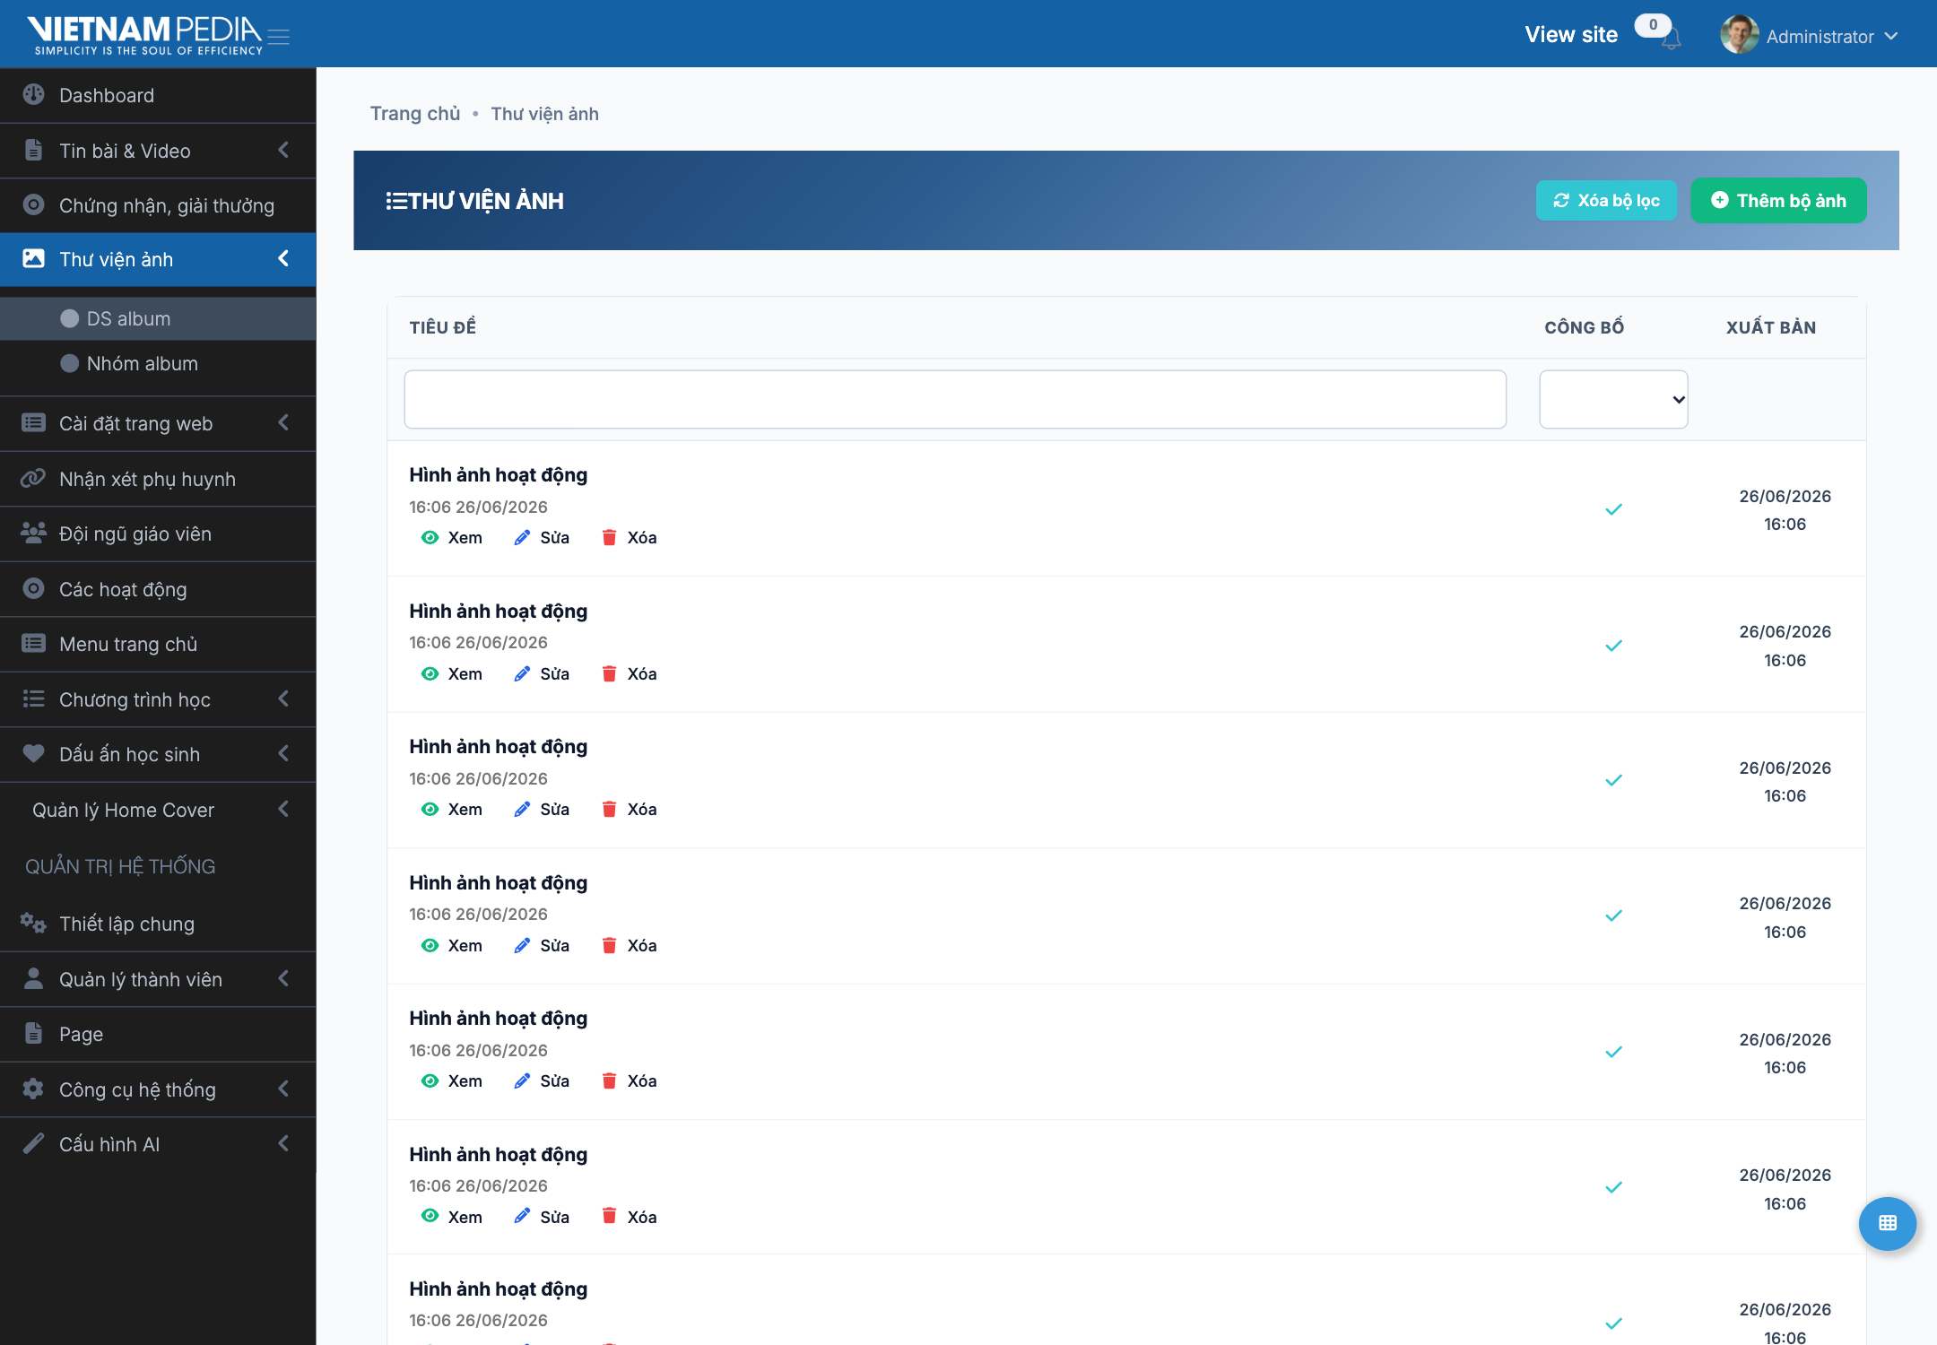The height and width of the screenshot is (1345, 1937).
Task: Toggle the Công bố checkmark of the first album row
Action: tap(1613, 509)
